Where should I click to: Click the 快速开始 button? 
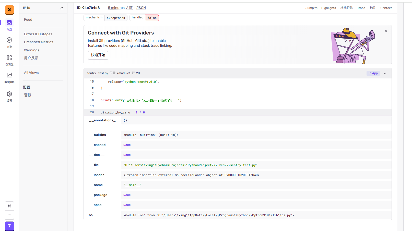coord(98,55)
